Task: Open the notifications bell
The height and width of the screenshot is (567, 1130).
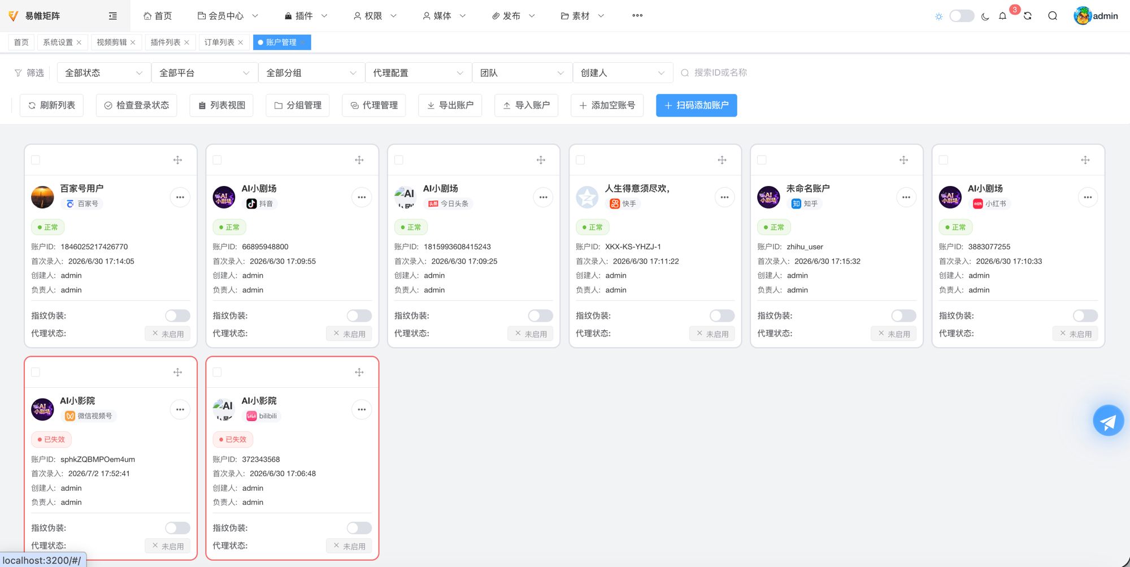Action: [1002, 16]
